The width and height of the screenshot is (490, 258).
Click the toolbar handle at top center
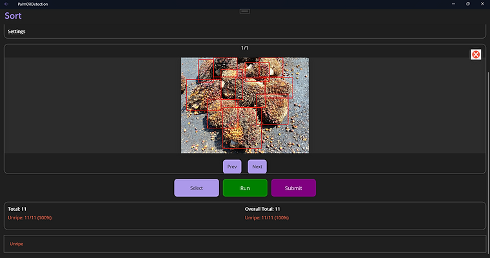tap(245, 11)
